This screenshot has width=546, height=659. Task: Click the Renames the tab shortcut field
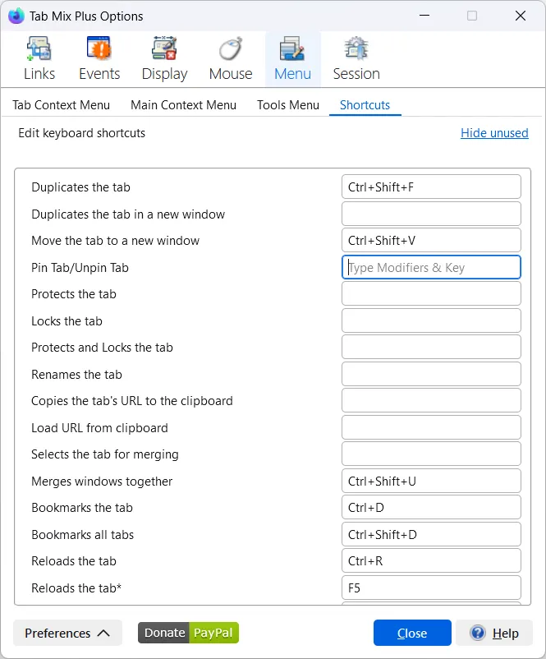[x=431, y=374]
